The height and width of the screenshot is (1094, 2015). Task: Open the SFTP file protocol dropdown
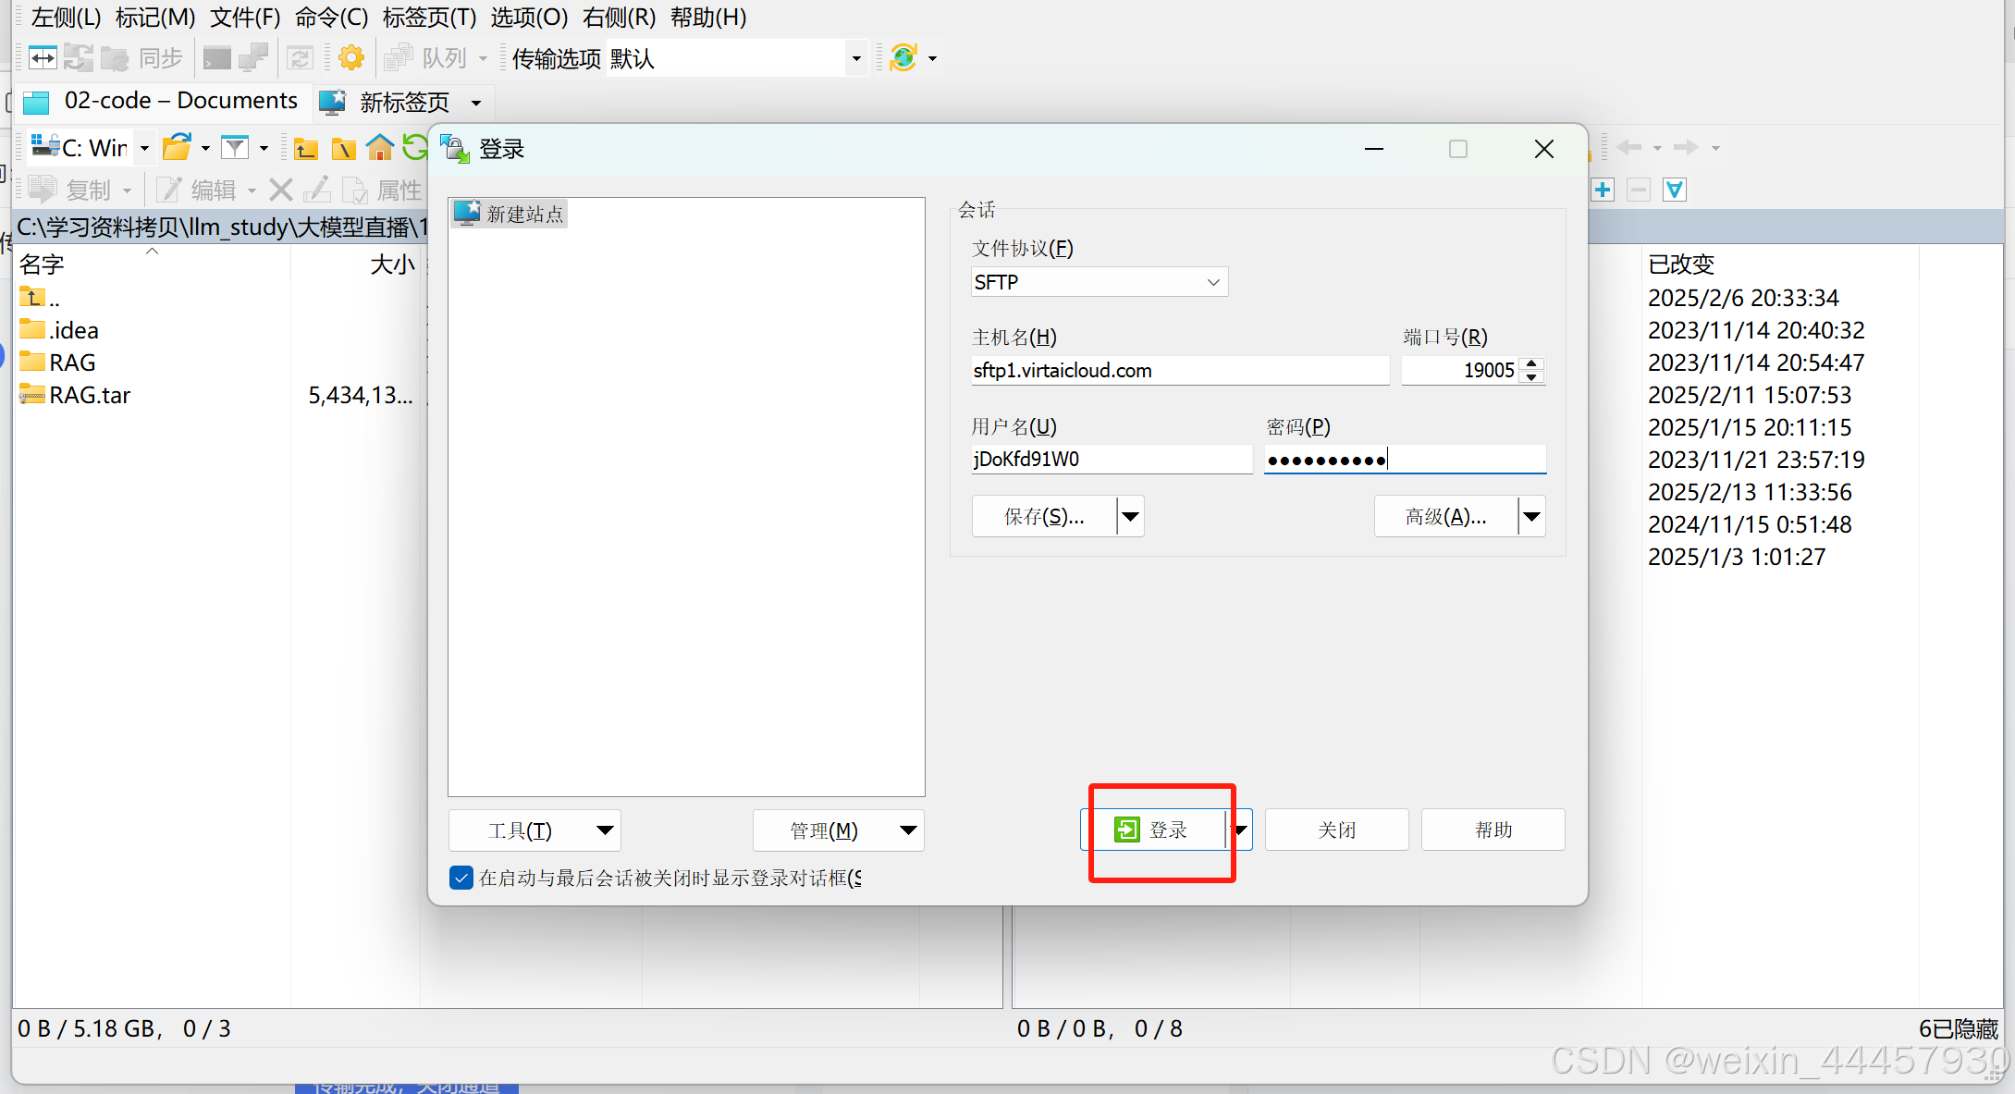[1099, 282]
